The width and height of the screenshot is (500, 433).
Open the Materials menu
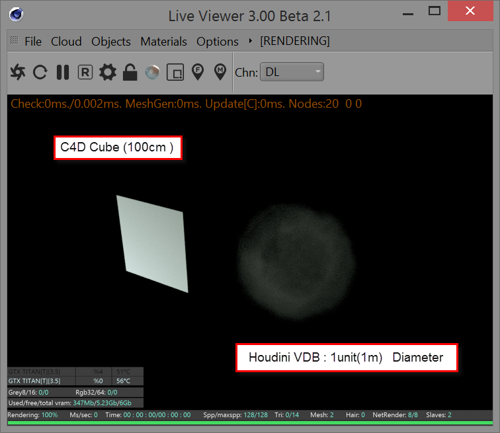[163, 42]
